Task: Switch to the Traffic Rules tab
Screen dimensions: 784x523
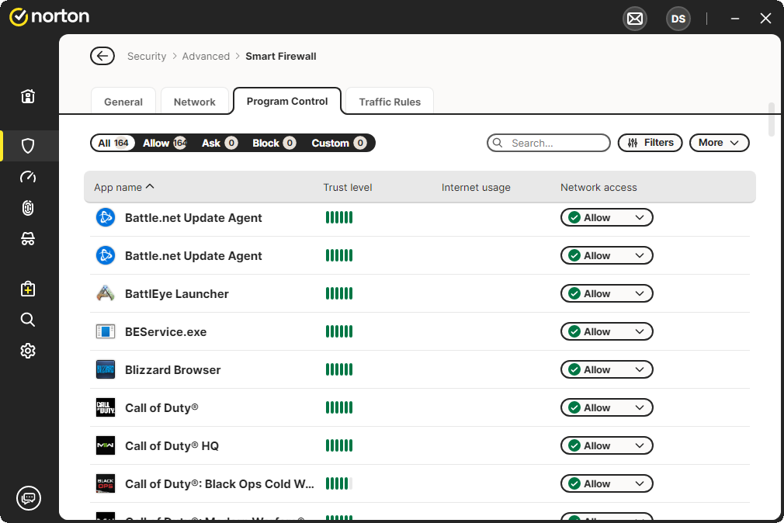Action: 390,102
